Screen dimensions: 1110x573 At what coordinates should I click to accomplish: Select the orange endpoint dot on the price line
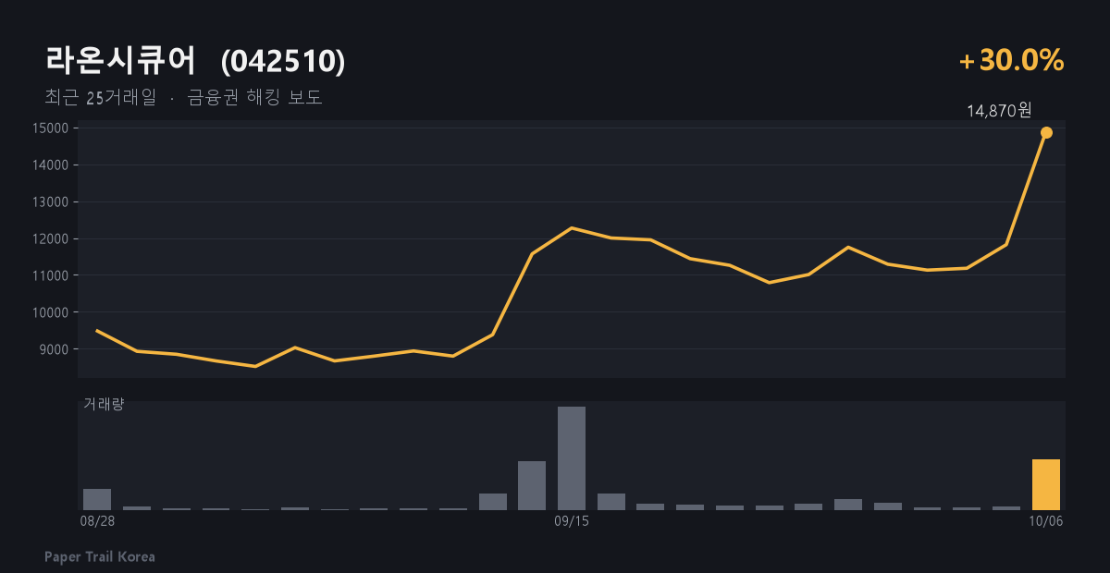(x=1046, y=132)
